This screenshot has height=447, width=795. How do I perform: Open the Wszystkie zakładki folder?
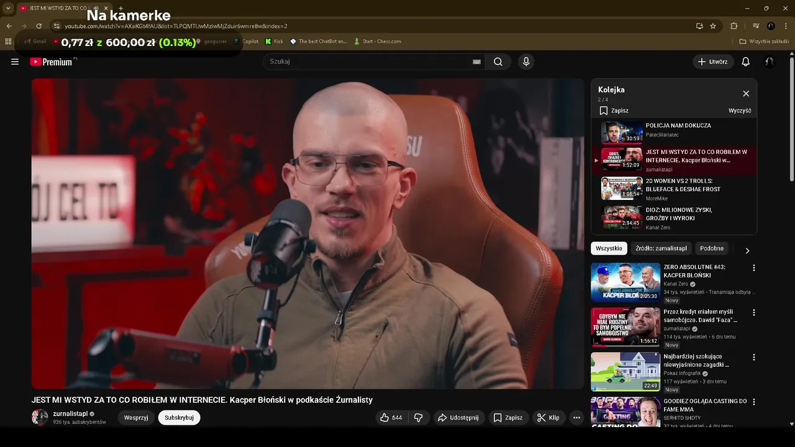pyautogui.click(x=765, y=42)
